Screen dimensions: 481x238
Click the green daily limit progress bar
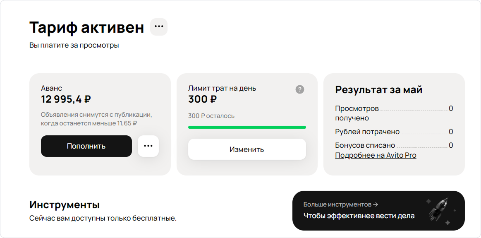pos(247,127)
